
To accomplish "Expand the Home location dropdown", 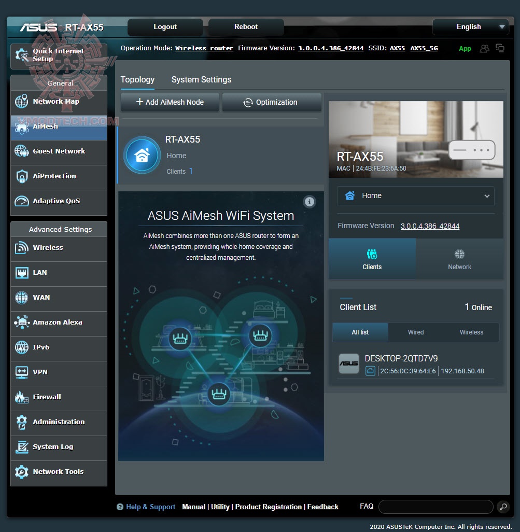I will pos(415,196).
